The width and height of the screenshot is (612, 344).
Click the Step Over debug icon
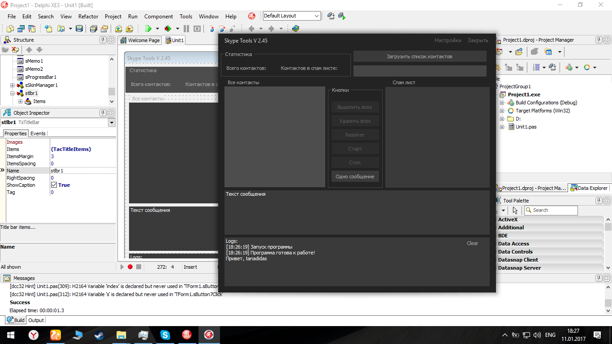[x=222, y=29]
